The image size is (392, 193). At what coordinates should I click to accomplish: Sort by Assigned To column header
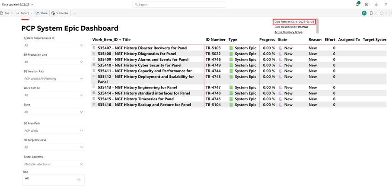[x=349, y=40]
